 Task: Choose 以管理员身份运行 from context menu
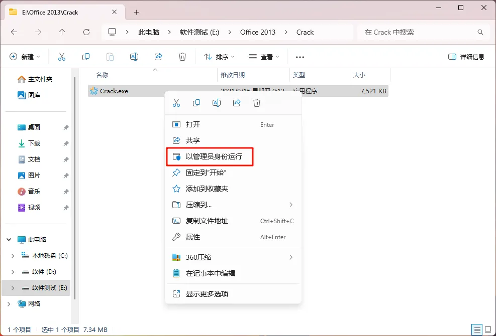[233, 156]
